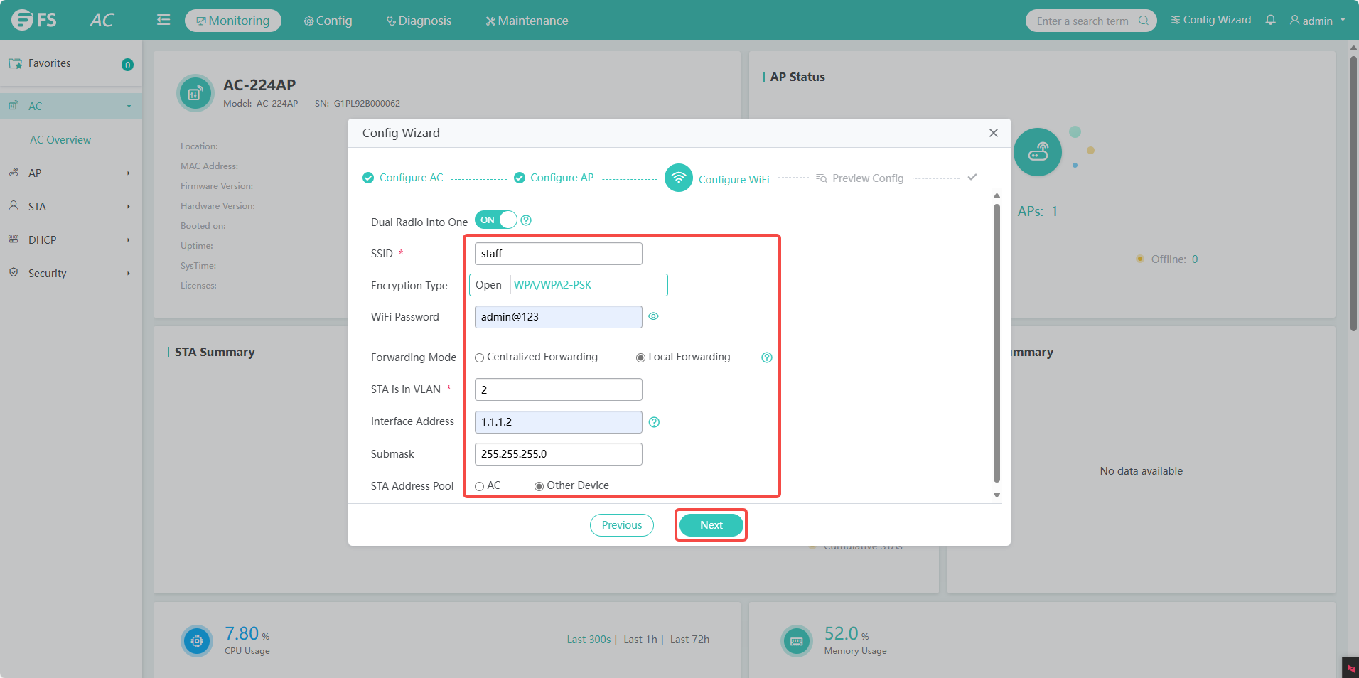Open help icon beside Forwarding Mode
This screenshot has height=678, width=1359.
(x=767, y=357)
